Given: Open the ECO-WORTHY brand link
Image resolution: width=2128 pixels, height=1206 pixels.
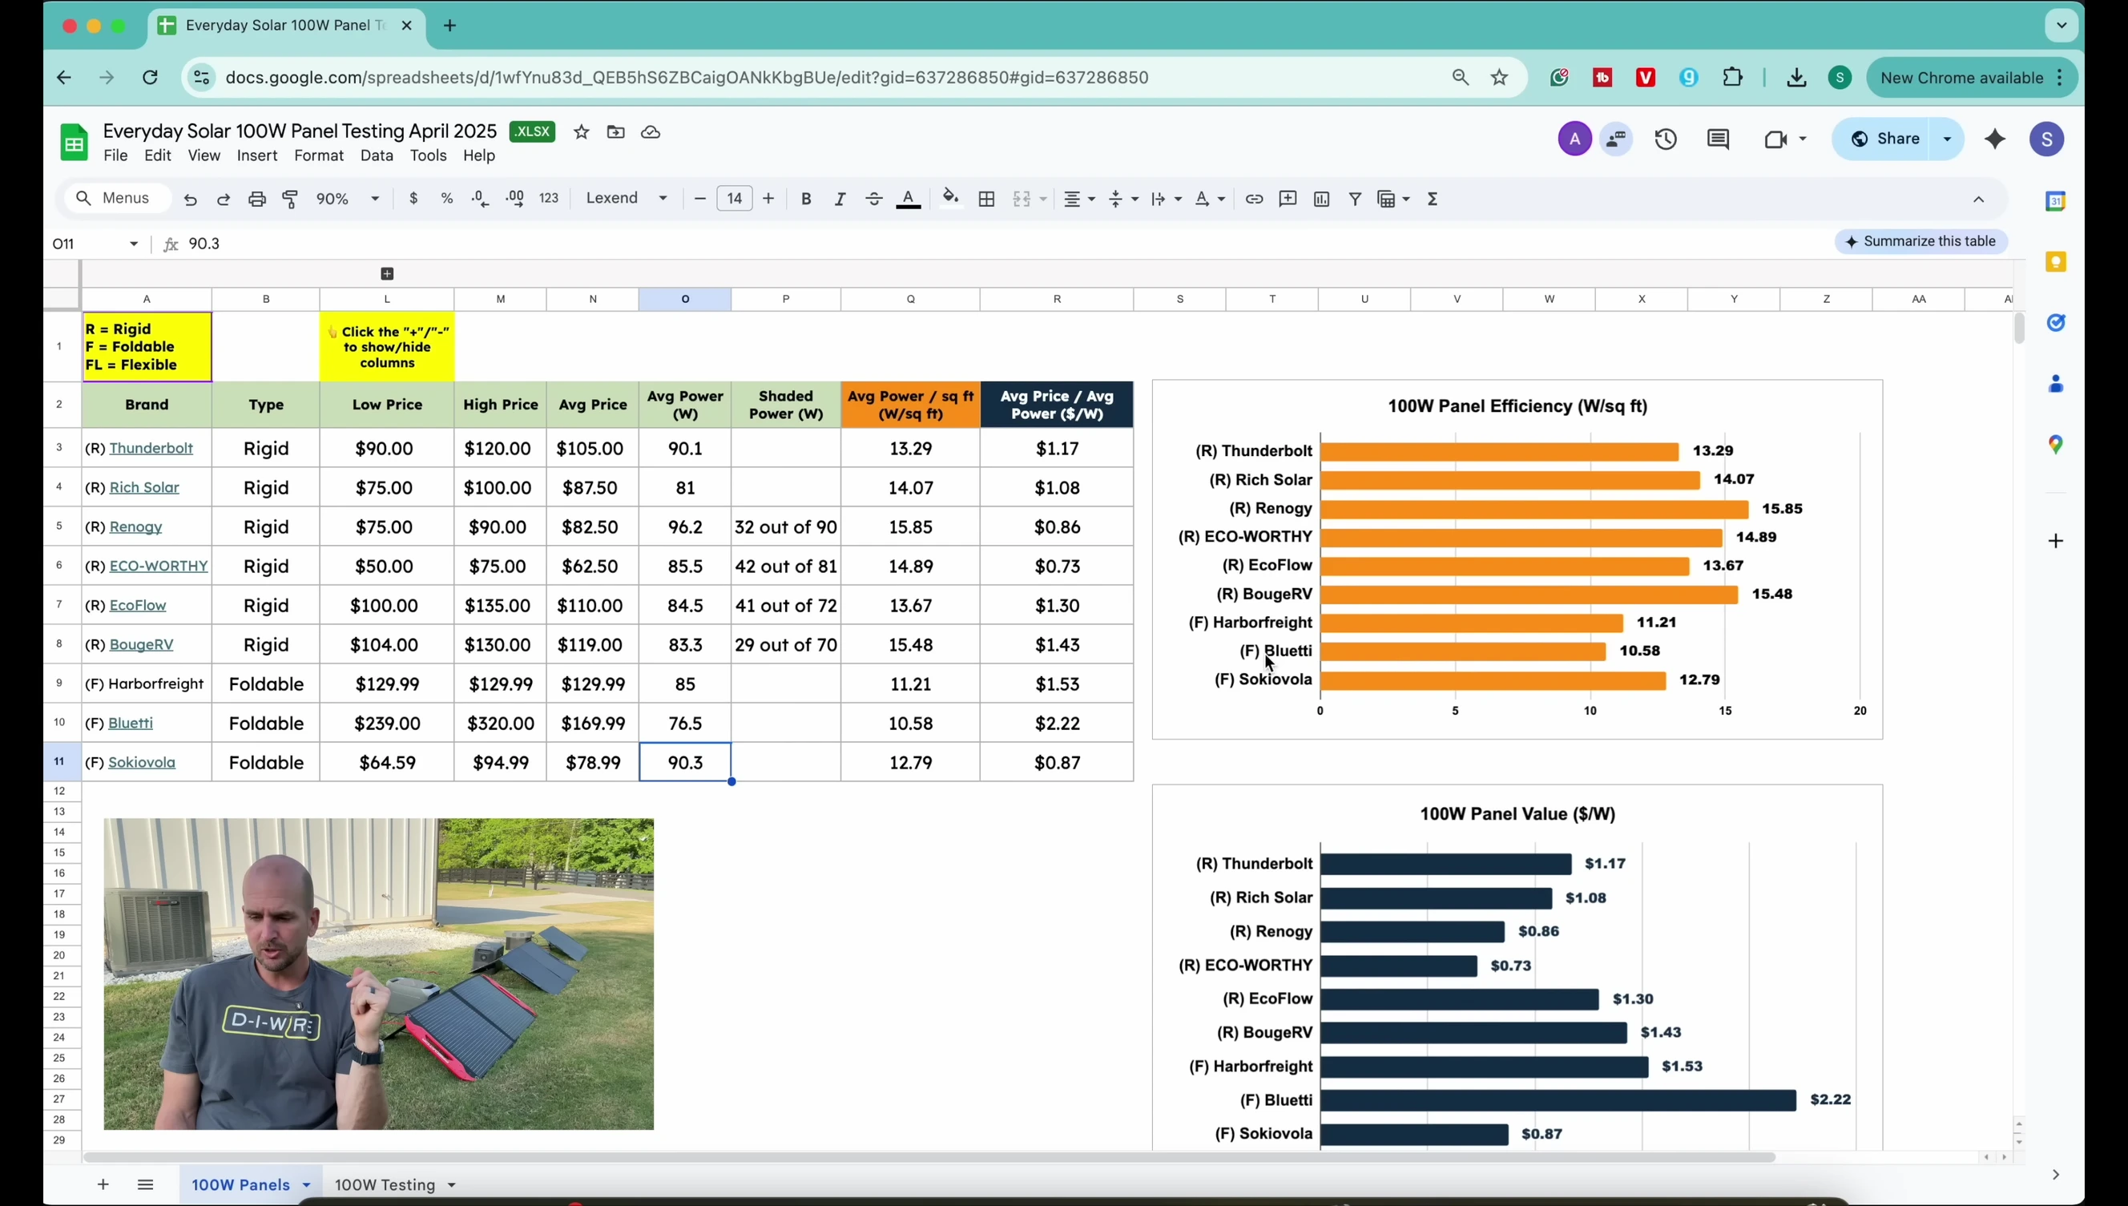Looking at the screenshot, I should point(158,566).
